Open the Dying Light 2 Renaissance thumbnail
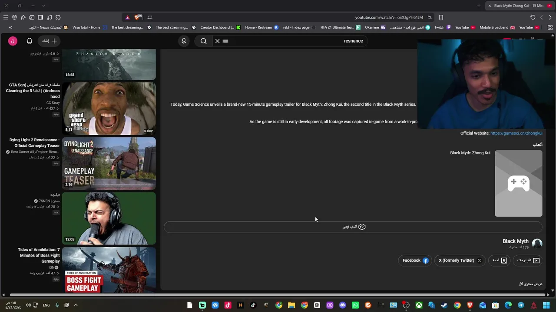556x312 pixels. pos(109,163)
